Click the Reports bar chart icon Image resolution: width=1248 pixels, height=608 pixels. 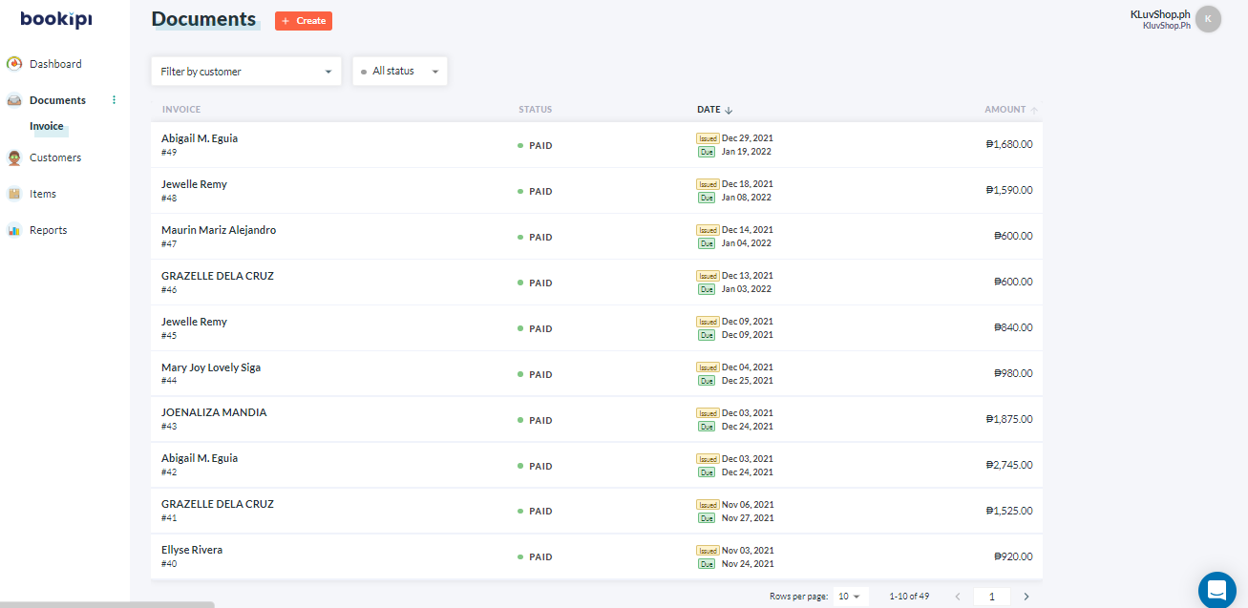click(x=14, y=230)
